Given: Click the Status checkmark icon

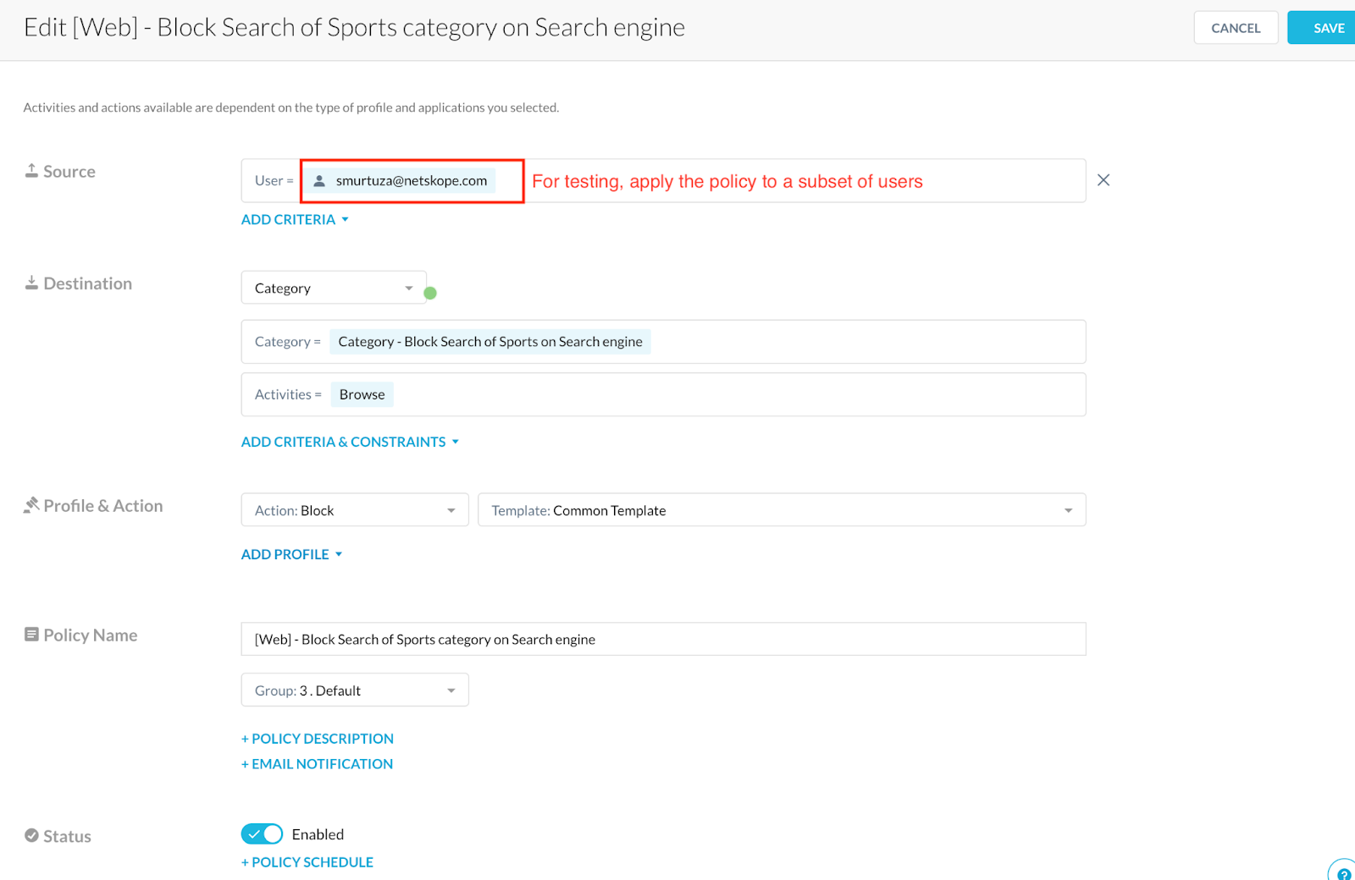Looking at the screenshot, I should coord(31,836).
